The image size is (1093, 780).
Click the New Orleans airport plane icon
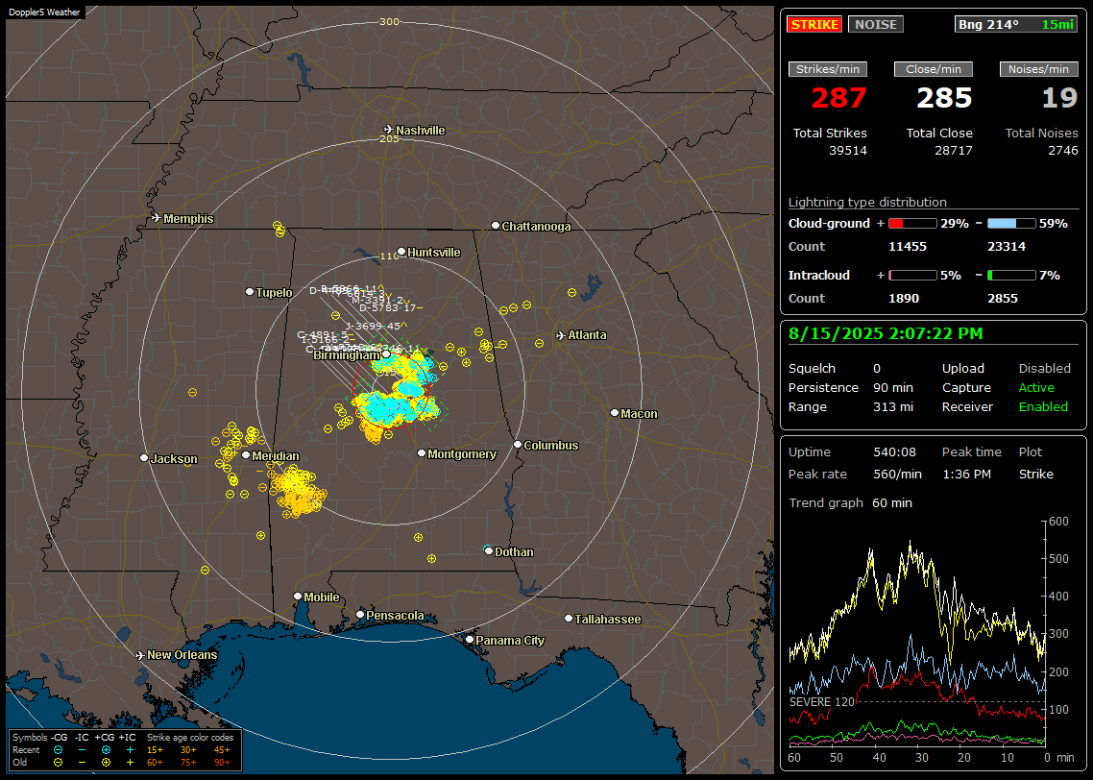[x=140, y=655]
